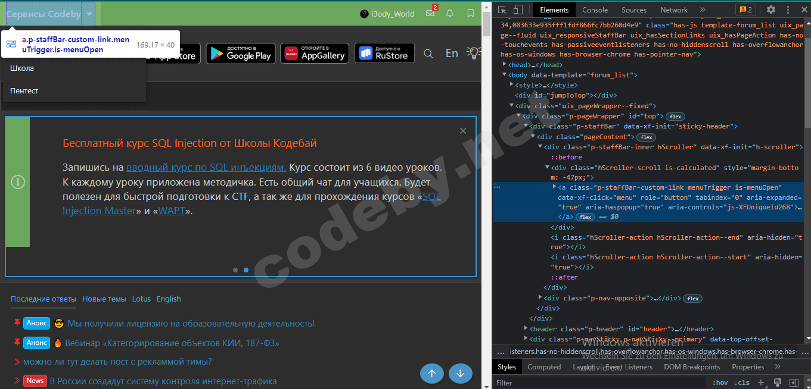Open the I3ody_World user profile
Image resolution: width=811 pixels, height=389 pixels.
click(x=387, y=14)
